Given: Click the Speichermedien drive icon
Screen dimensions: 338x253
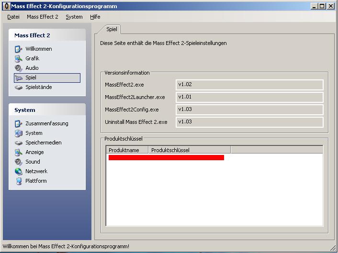Looking at the screenshot, I should pyautogui.click(x=18, y=143).
